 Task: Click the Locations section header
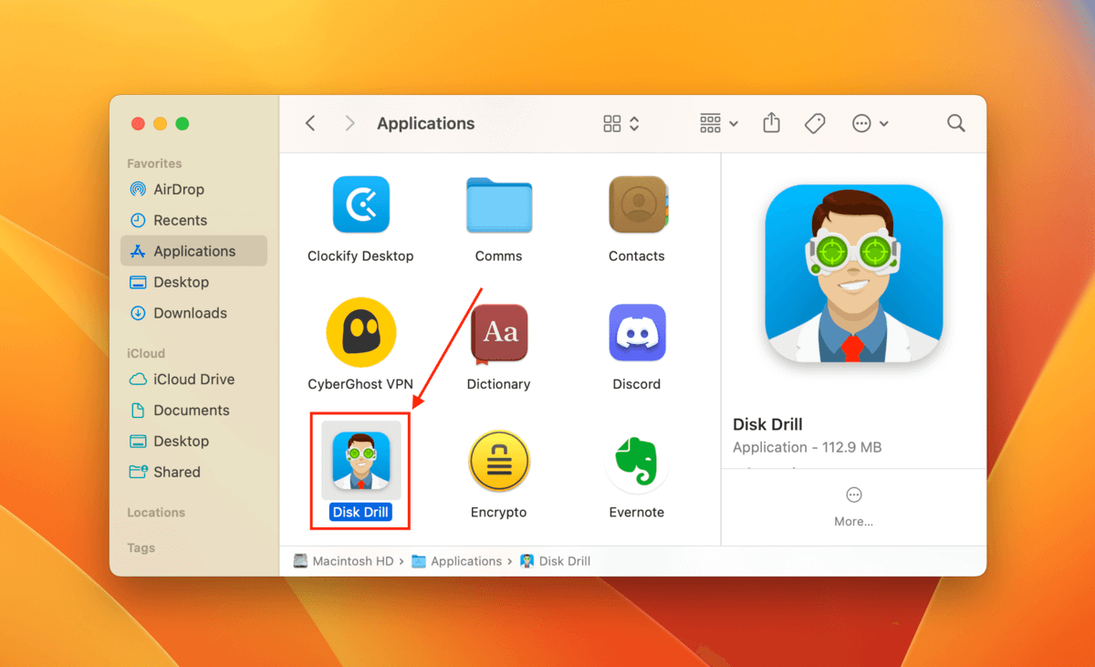(x=156, y=512)
